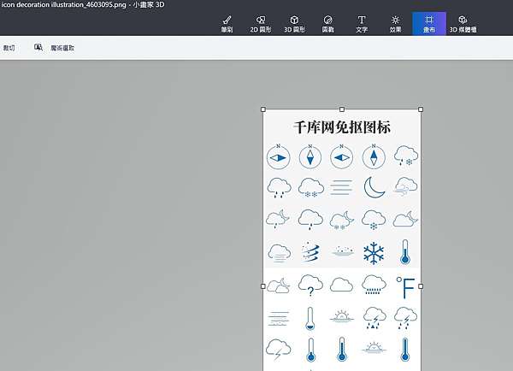This screenshot has height=371, width=513.
Task: Click the top-left canvas resize handle
Action: click(263, 109)
